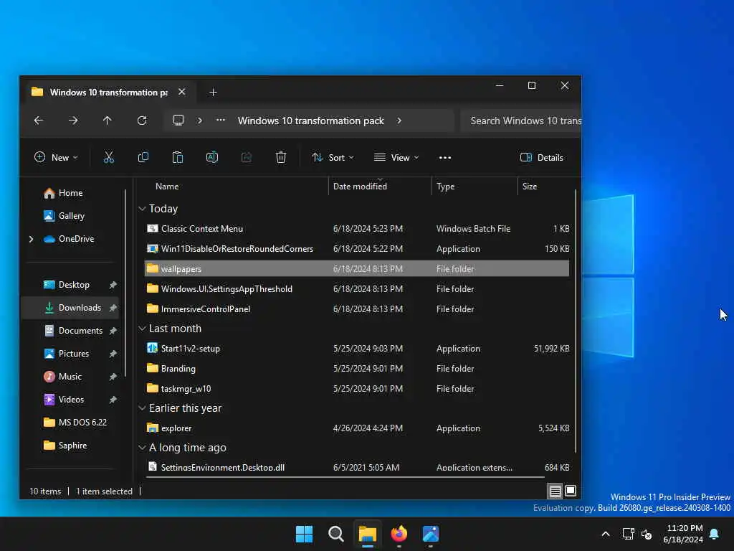Click the address bar ellipsis for hidden path

221,121
